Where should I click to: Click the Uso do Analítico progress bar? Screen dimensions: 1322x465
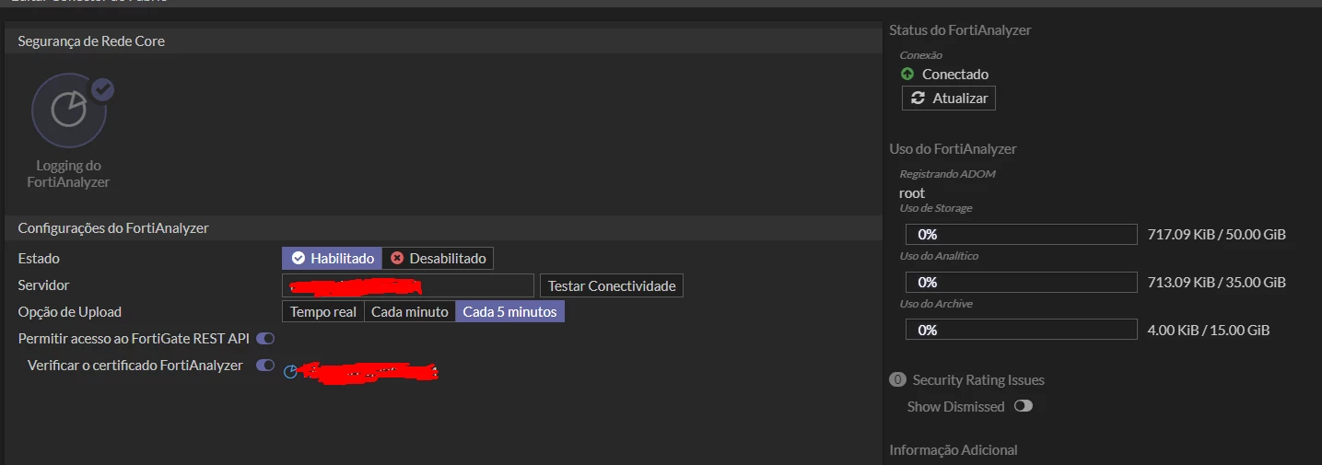(1022, 283)
